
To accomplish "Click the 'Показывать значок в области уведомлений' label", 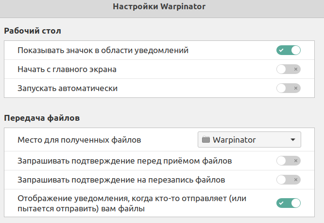I will click(x=103, y=50).
